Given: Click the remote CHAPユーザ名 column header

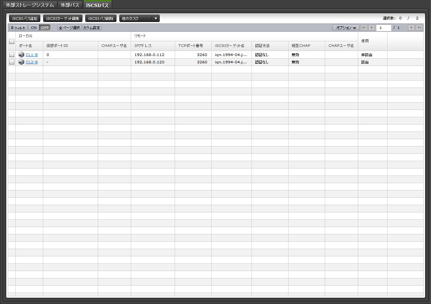Looking at the screenshot, I should pyautogui.click(x=341, y=46).
